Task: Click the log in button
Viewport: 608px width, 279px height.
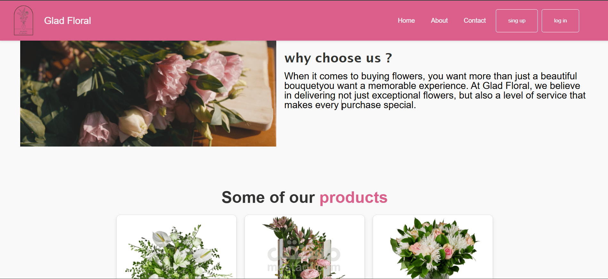Action: [x=560, y=21]
